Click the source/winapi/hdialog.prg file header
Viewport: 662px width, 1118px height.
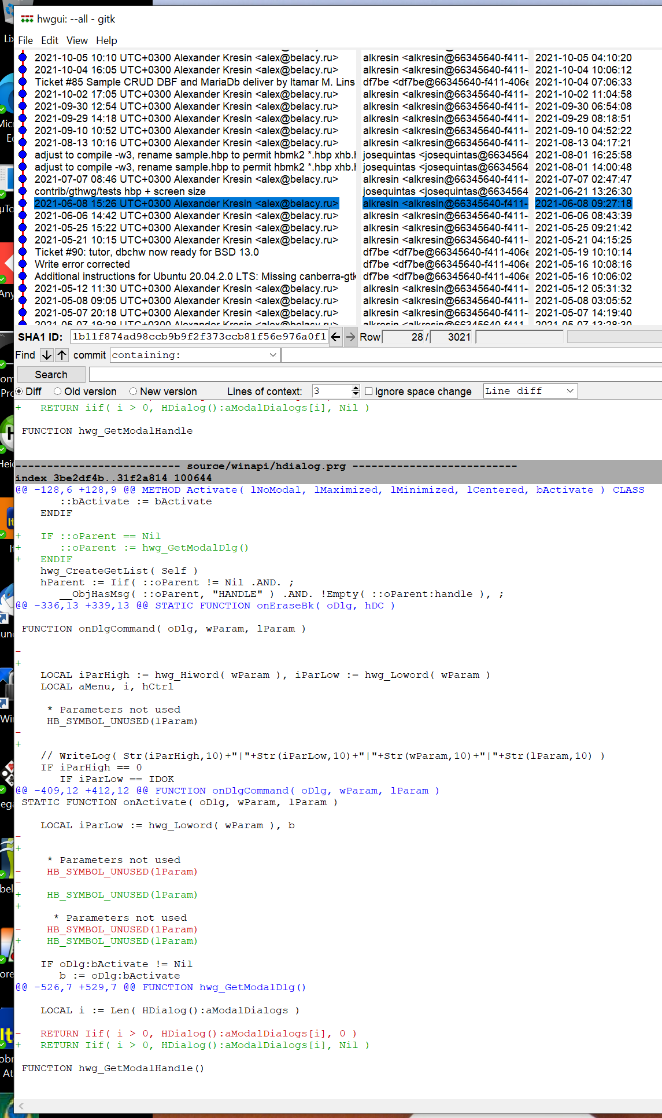(266, 466)
